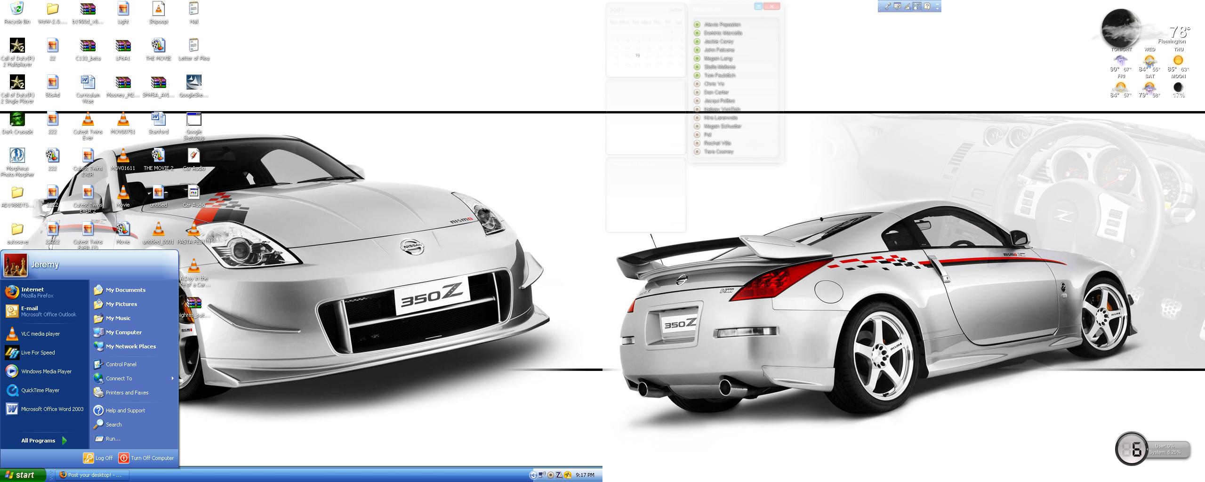Image resolution: width=1205 pixels, height=482 pixels.
Task: Open the Recycle Bin desktop icon
Action: click(17, 13)
